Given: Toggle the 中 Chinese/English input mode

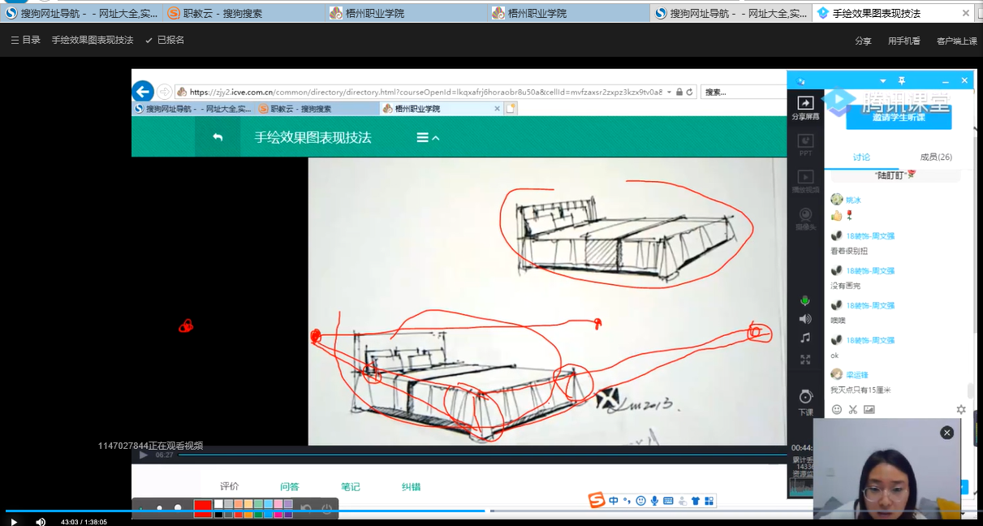Looking at the screenshot, I should [614, 501].
